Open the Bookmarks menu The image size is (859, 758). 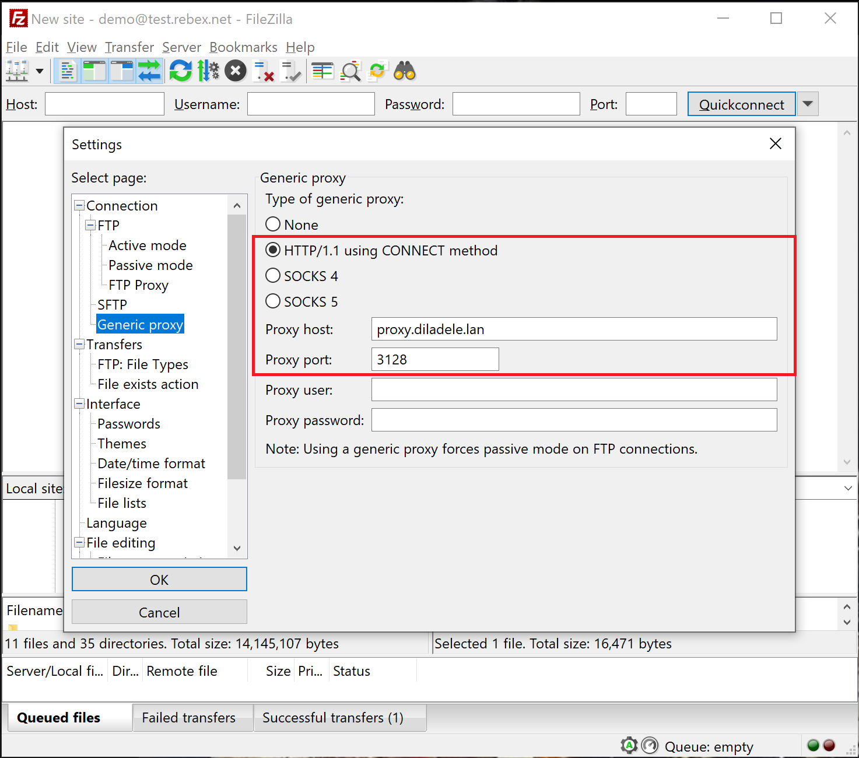point(243,47)
